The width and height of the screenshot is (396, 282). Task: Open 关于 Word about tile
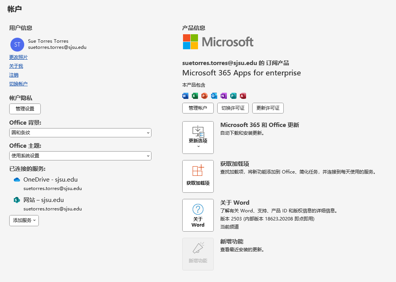[198, 215]
